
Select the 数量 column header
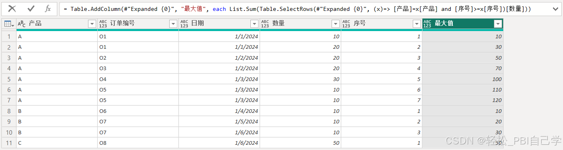tap(300, 24)
